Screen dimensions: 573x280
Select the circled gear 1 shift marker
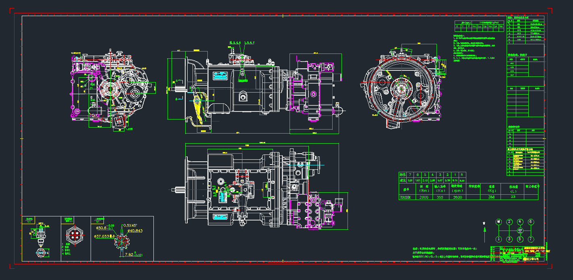pos(499,239)
